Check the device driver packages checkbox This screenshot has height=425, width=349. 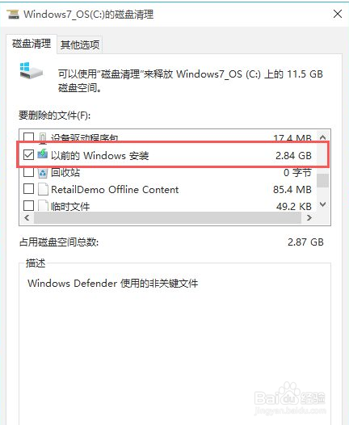point(28,137)
